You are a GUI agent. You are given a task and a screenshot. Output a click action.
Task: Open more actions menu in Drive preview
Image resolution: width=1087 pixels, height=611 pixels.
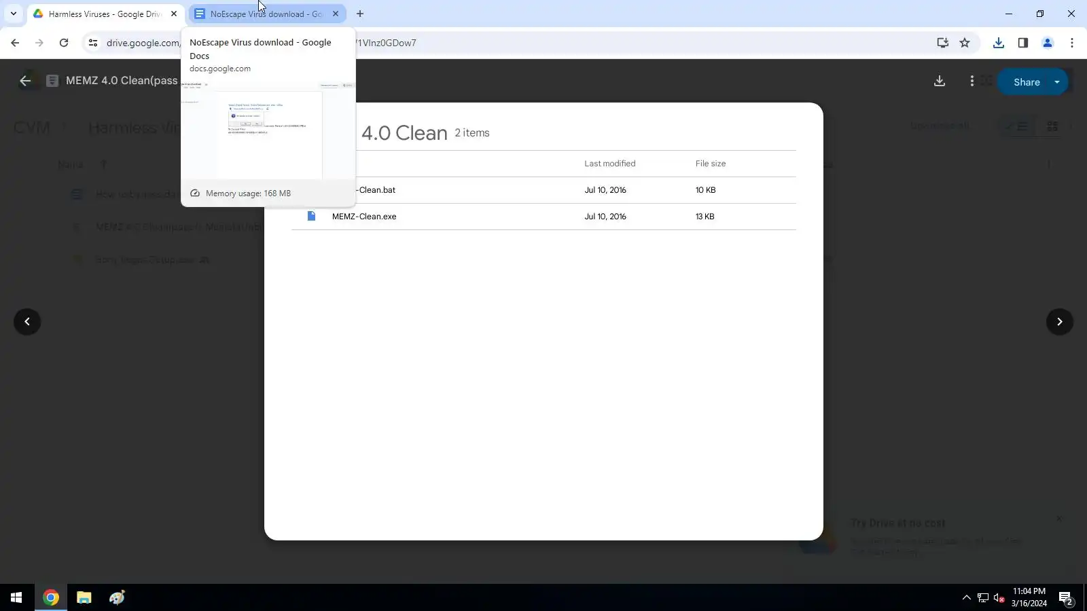tap(972, 81)
